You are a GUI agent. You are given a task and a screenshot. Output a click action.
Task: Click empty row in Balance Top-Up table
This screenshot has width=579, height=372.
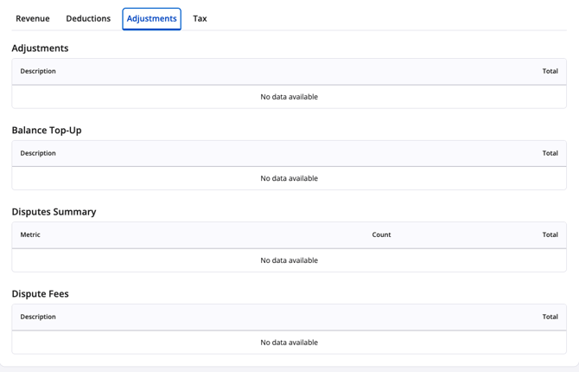click(289, 178)
